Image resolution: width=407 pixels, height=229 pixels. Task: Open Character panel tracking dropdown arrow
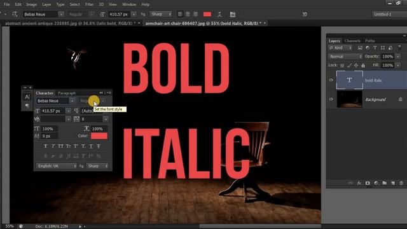click(106, 119)
